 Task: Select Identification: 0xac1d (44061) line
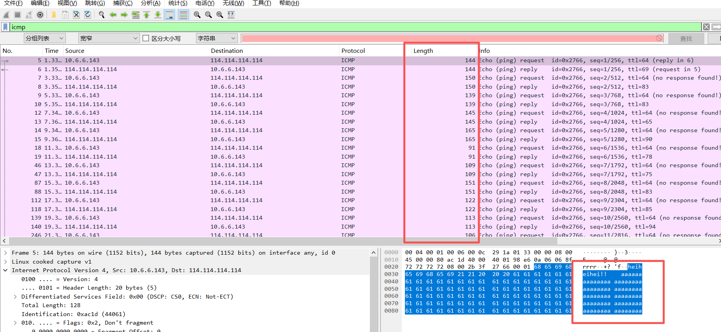pyautogui.click(x=73, y=314)
